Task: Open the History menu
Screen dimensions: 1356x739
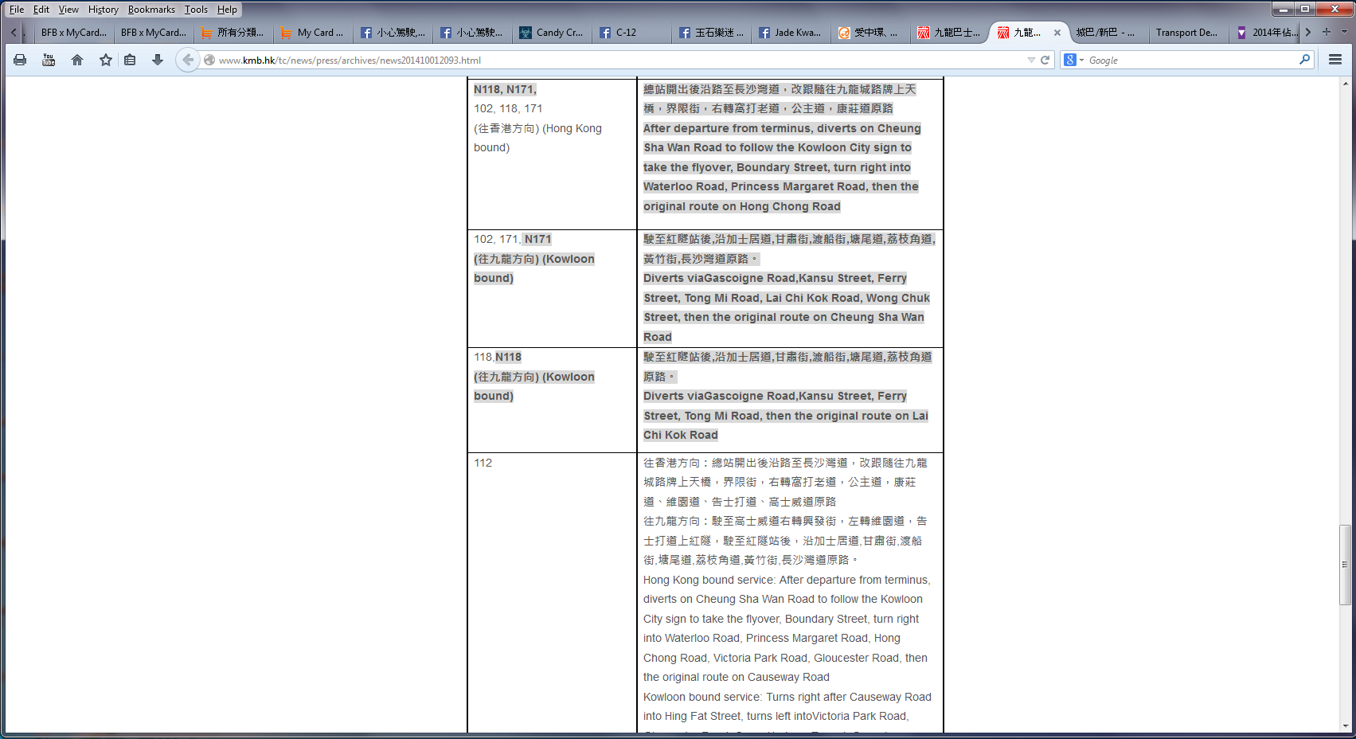Action: 104,10
